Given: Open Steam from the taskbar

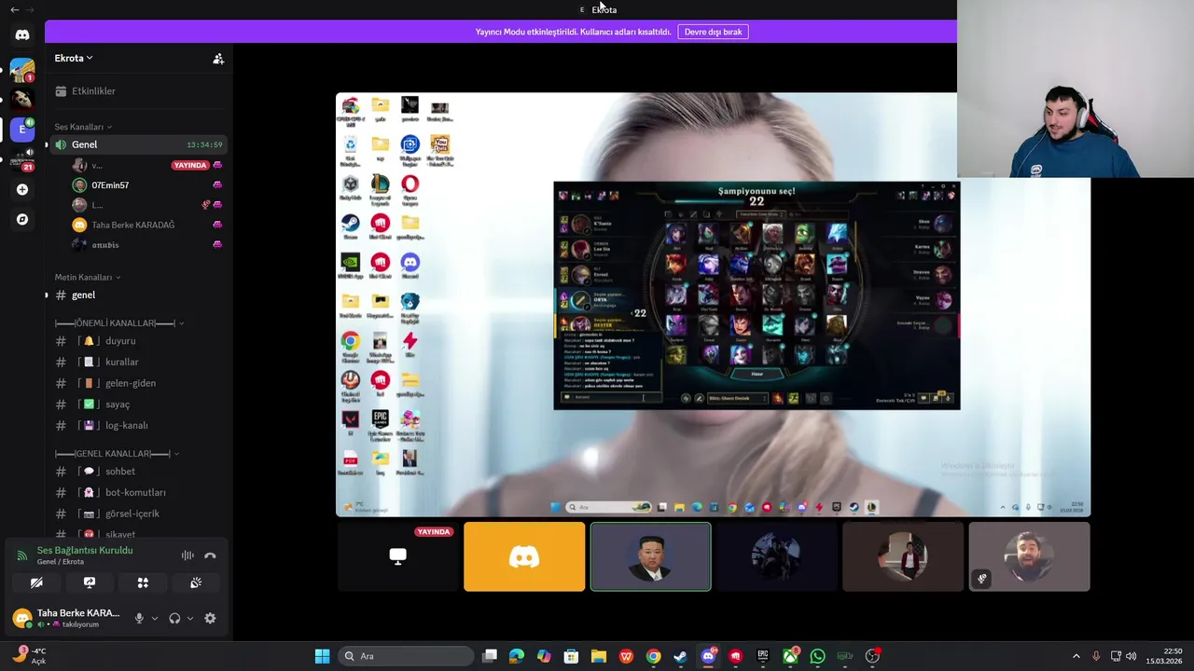Looking at the screenshot, I should coord(681,656).
